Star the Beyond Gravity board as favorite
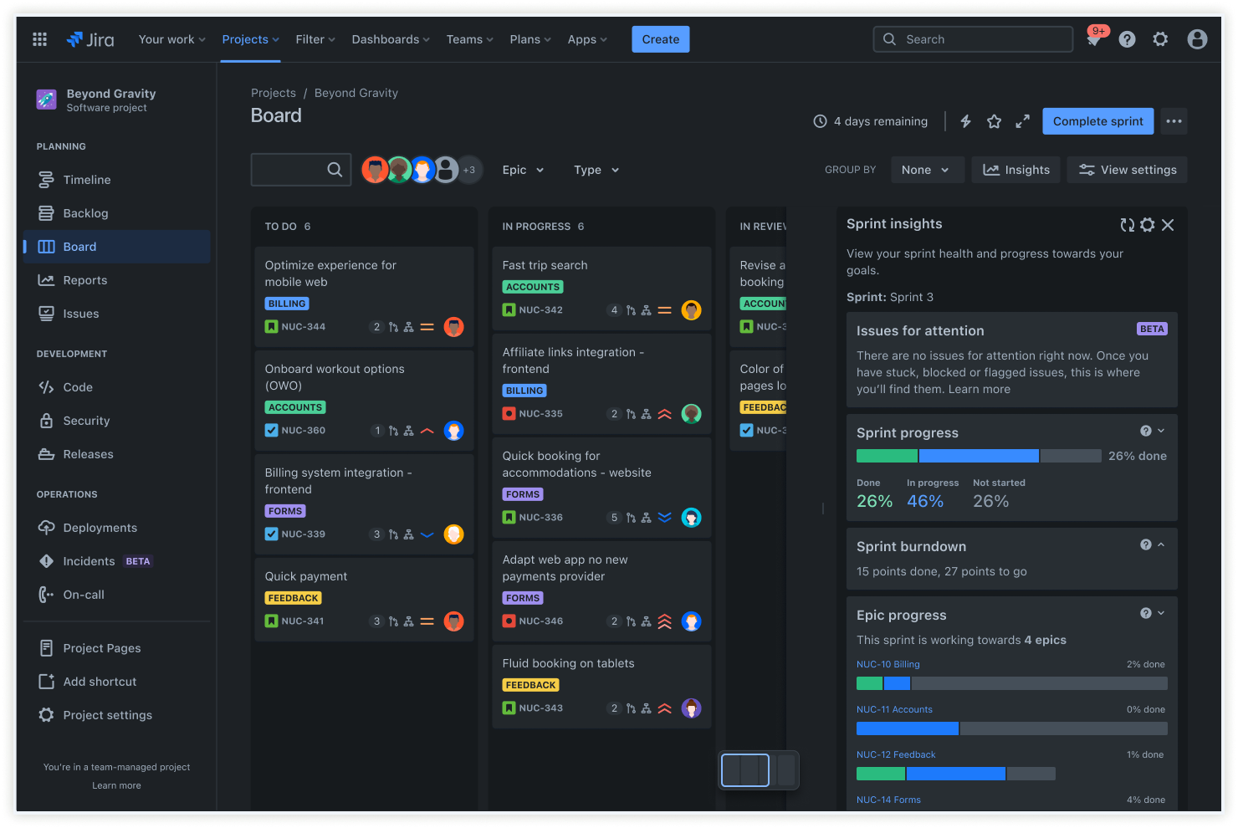Screen dimensions: 1238x828 (994, 120)
